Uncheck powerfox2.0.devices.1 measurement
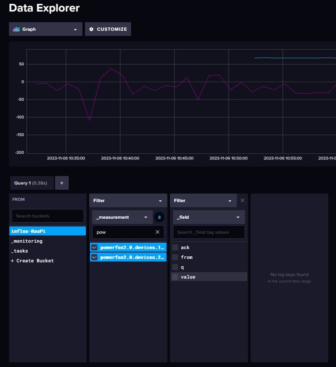 pyautogui.click(x=95, y=247)
